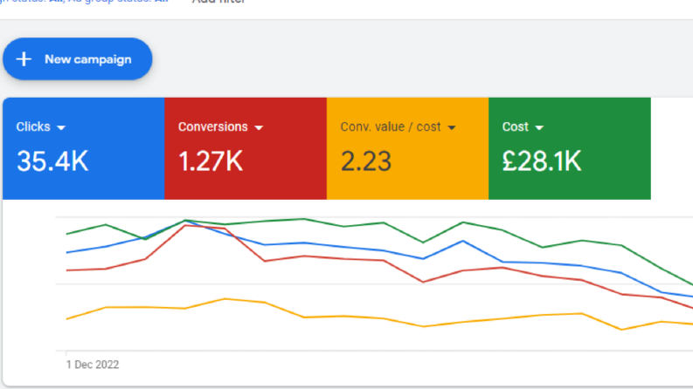Select the 35.4K clicks value

pos(52,161)
